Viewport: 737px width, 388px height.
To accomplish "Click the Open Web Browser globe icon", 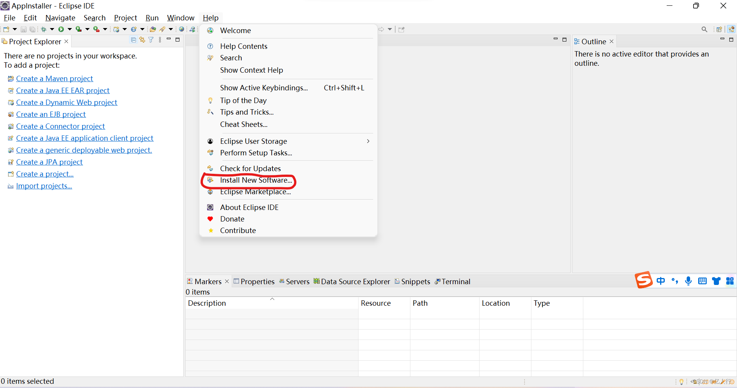I will pyautogui.click(x=181, y=29).
